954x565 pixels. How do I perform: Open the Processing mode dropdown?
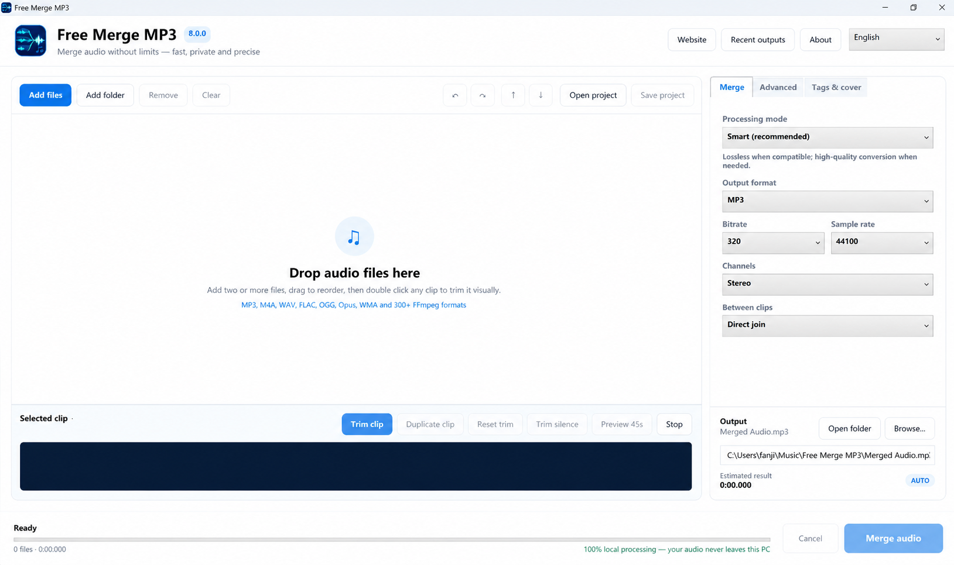[x=828, y=137]
